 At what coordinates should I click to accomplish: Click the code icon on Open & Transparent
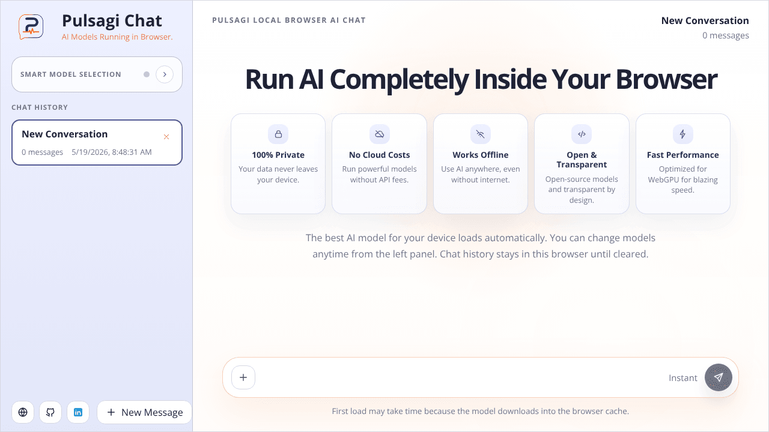coord(582,134)
